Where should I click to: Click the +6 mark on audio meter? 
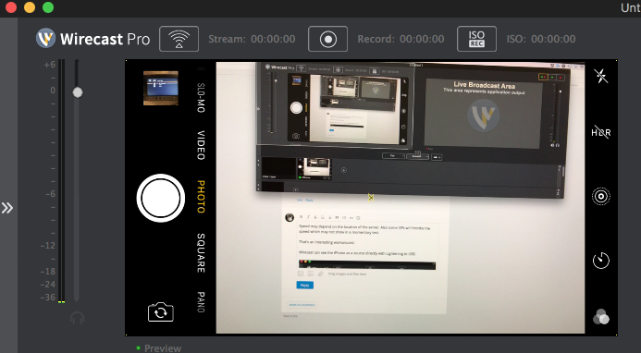[x=49, y=65]
